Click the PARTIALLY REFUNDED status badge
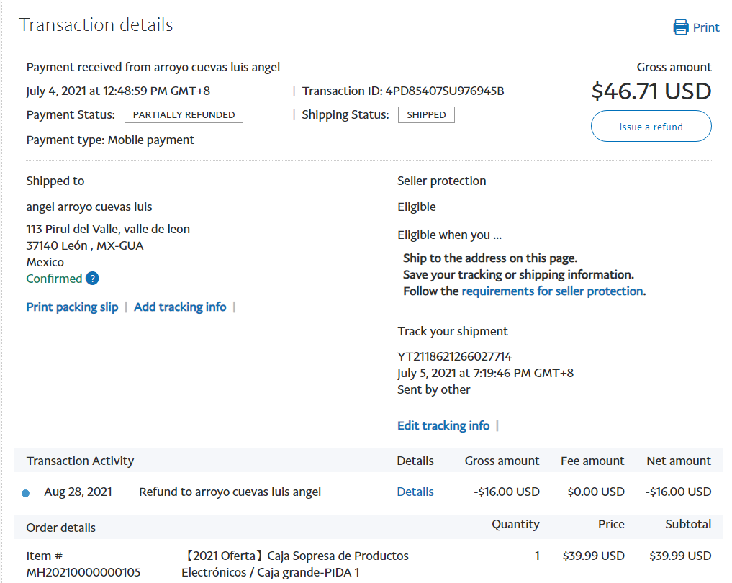The width and height of the screenshot is (732, 583). pyautogui.click(x=184, y=114)
